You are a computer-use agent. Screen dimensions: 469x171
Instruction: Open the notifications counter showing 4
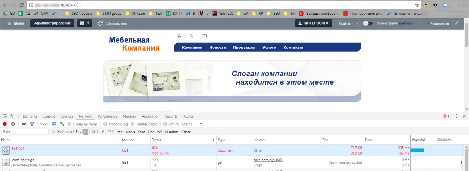[85, 23]
